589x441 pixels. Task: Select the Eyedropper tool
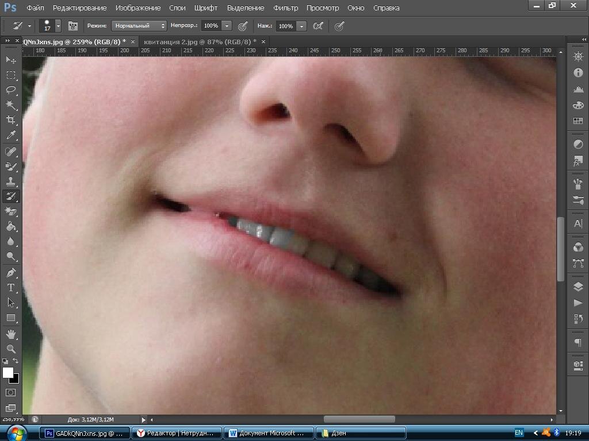point(11,135)
